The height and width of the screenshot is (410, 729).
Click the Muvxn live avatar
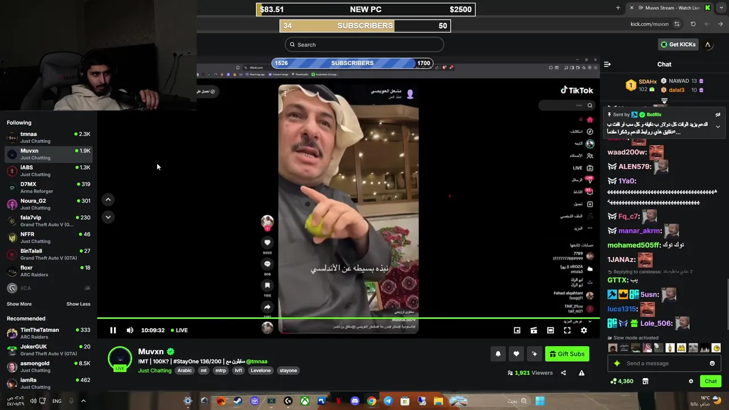point(120,359)
